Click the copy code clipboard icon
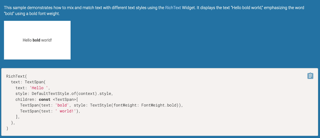Screen dimensions: 320x138 310,76
